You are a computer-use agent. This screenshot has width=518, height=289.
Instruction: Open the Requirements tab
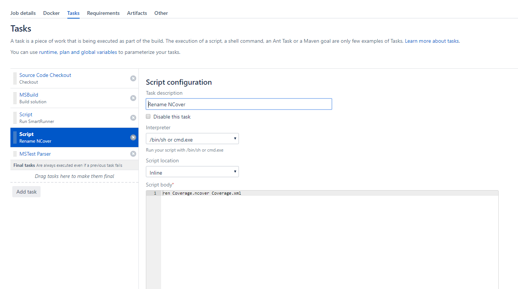coord(103,13)
